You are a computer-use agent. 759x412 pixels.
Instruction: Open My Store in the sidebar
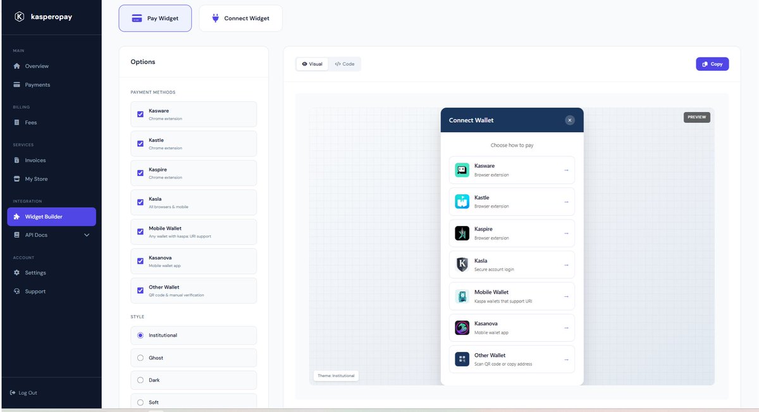[51, 179]
